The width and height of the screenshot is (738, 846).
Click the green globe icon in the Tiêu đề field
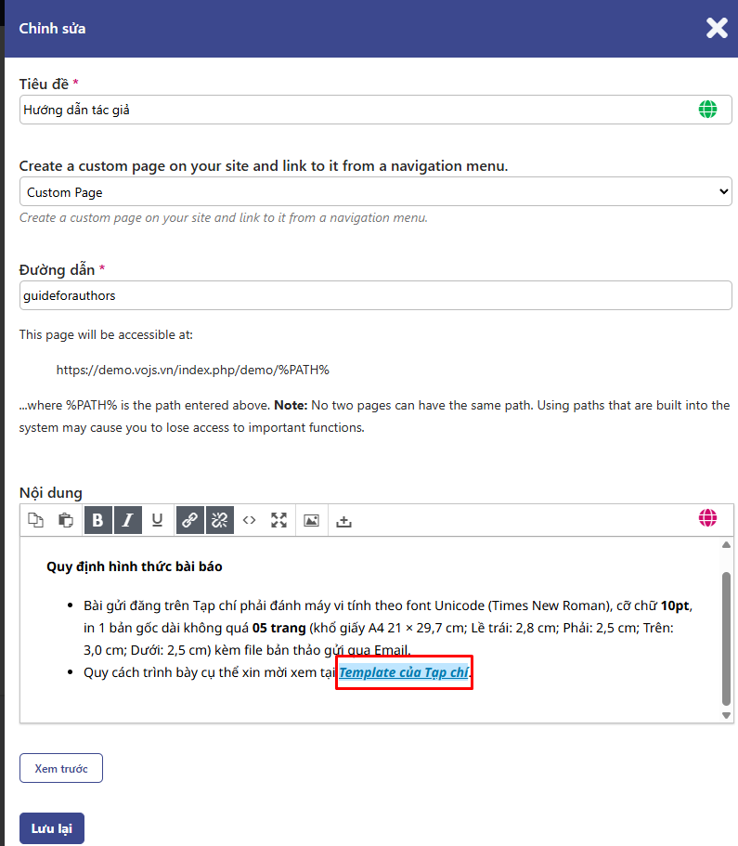point(707,110)
